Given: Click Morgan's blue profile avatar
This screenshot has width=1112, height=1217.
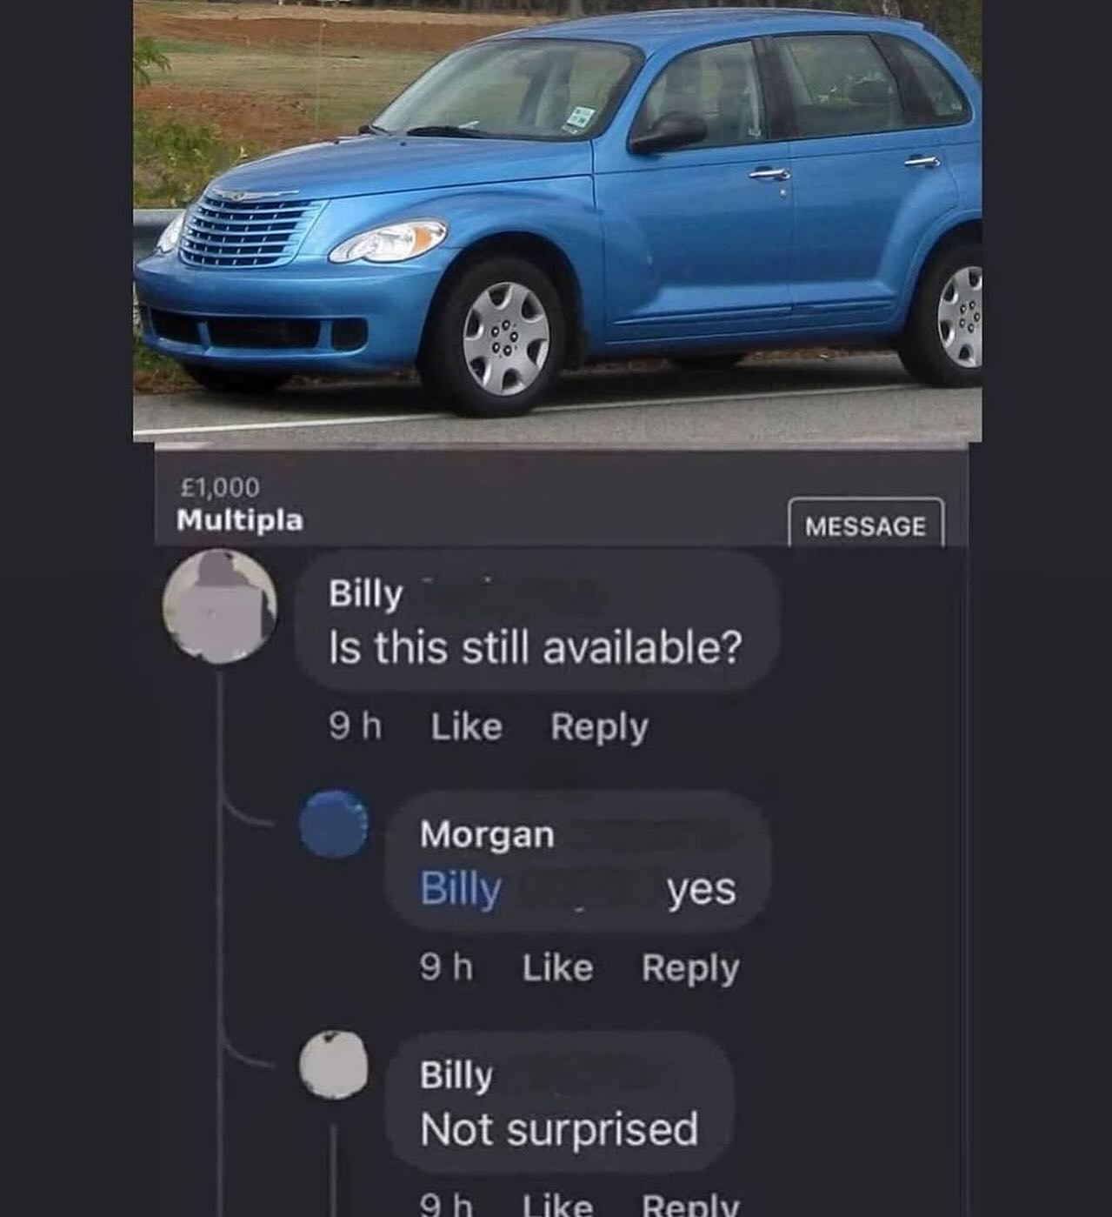Looking at the screenshot, I should pyautogui.click(x=335, y=824).
